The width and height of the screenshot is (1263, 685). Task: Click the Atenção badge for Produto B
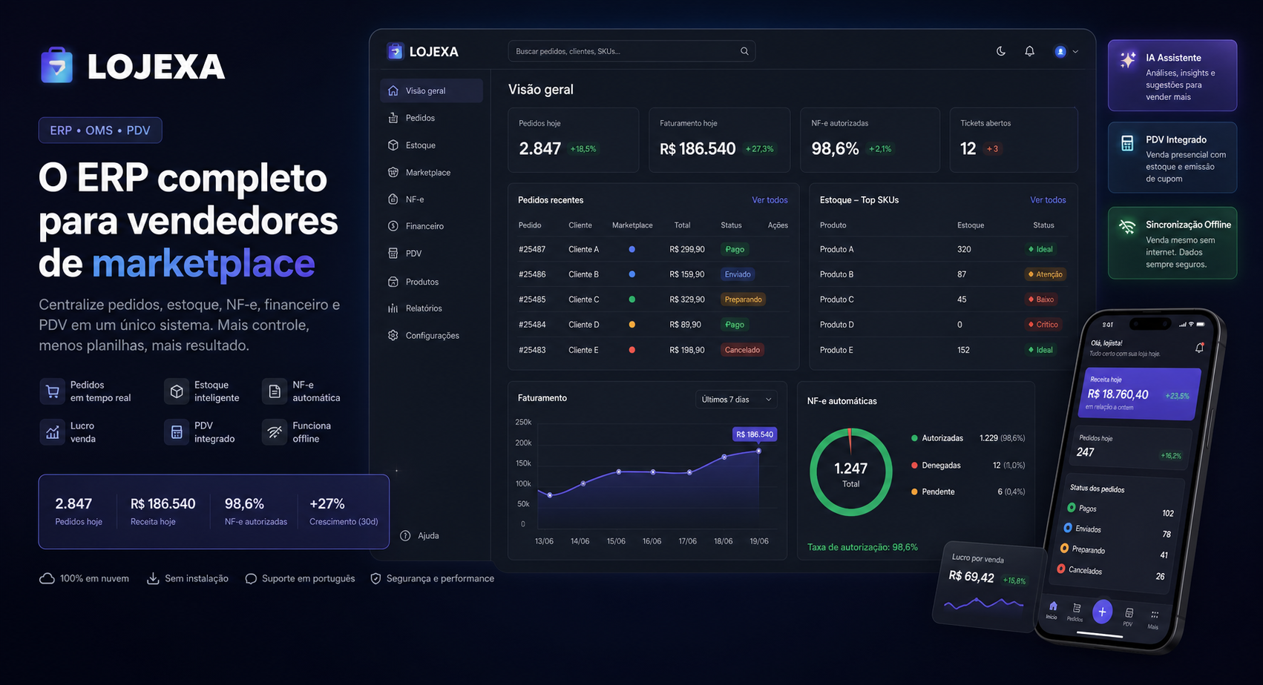(x=1045, y=274)
